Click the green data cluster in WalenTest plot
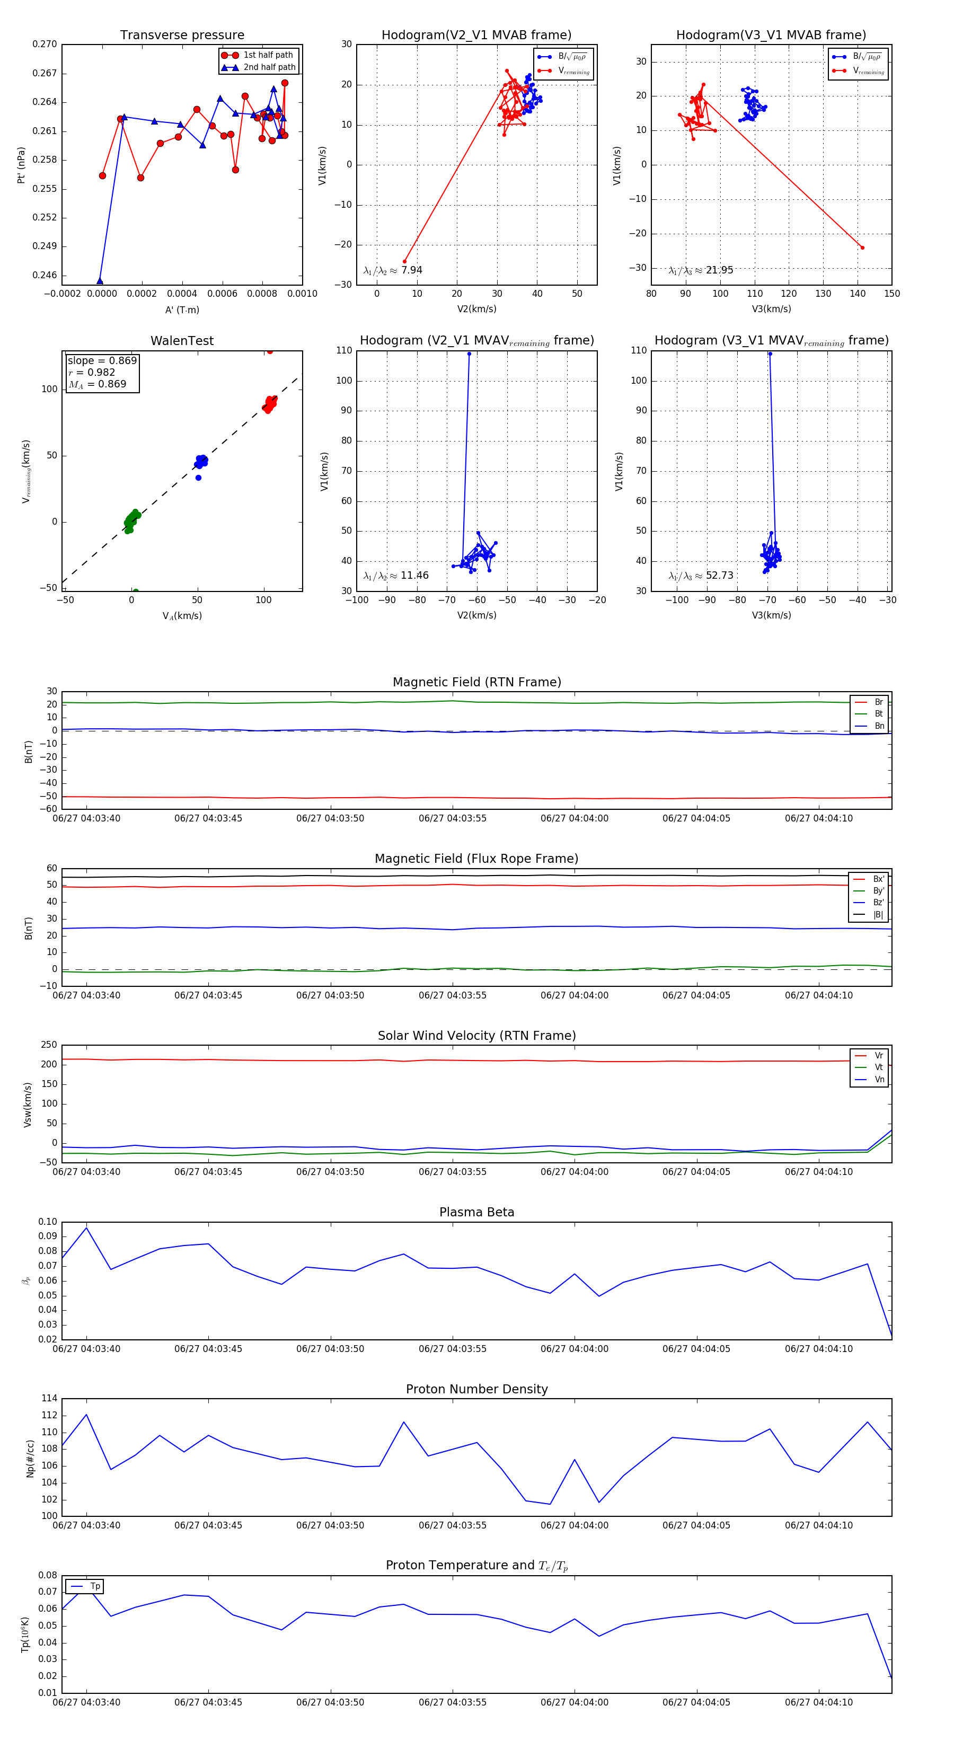This screenshot has width=954, height=1749. tap(132, 520)
